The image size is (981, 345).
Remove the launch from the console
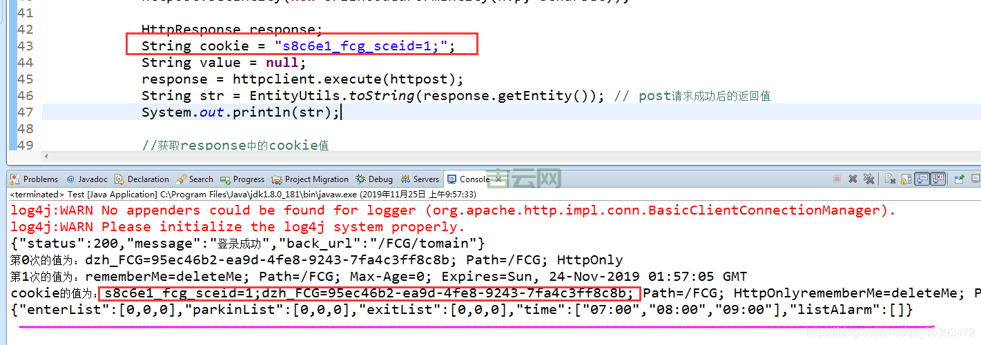tap(853, 179)
